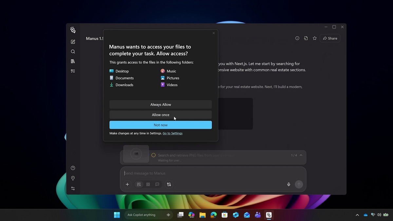Star this conversation
Image resolution: width=393 pixels, height=221 pixels.
(x=314, y=38)
